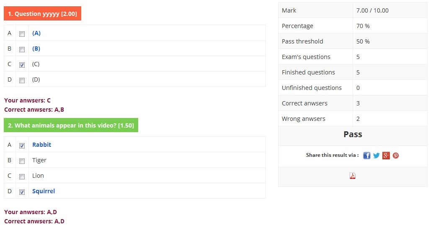Image resolution: width=433 pixels, height=225 pixels.
Task: Share result on Pinterest
Action: (x=396, y=156)
